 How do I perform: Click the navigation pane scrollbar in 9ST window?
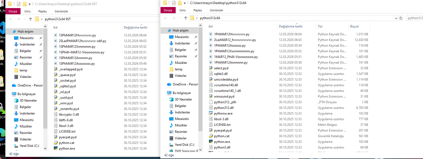click(x=45, y=81)
